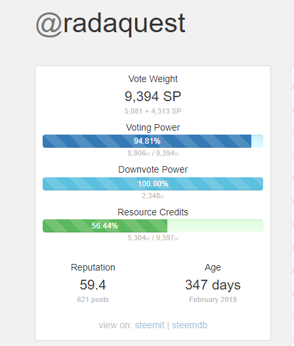Click the 2,348 downvote mana text
The height and width of the screenshot is (346, 294).
pyautogui.click(x=153, y=196)
